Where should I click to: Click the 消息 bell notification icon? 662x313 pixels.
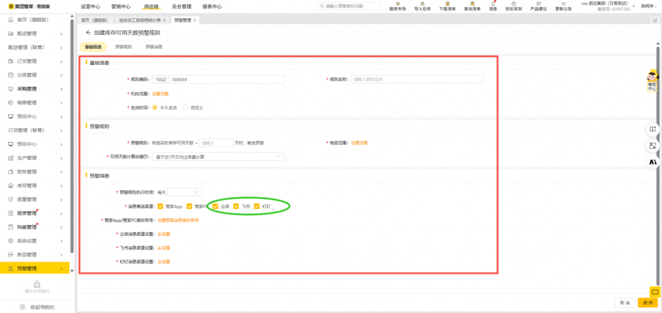click(493, 3)
